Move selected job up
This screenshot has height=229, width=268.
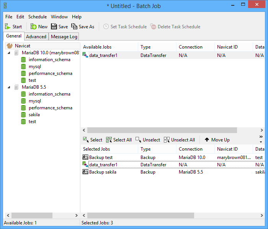point(217,140)
